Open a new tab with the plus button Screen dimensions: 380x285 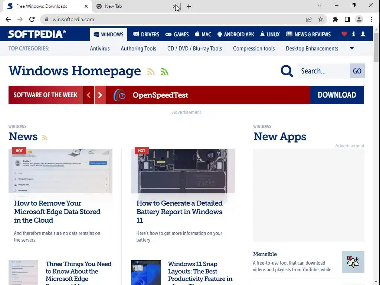(x=189, y=7)
